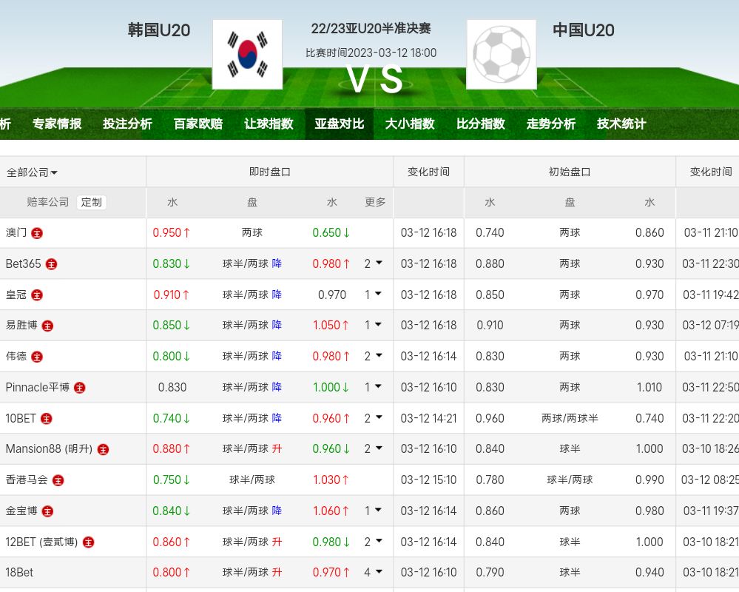This screenshot has width=739, height=592.
Task: Click the China U20 soccer ball logo
Action: tap(502, 55)
